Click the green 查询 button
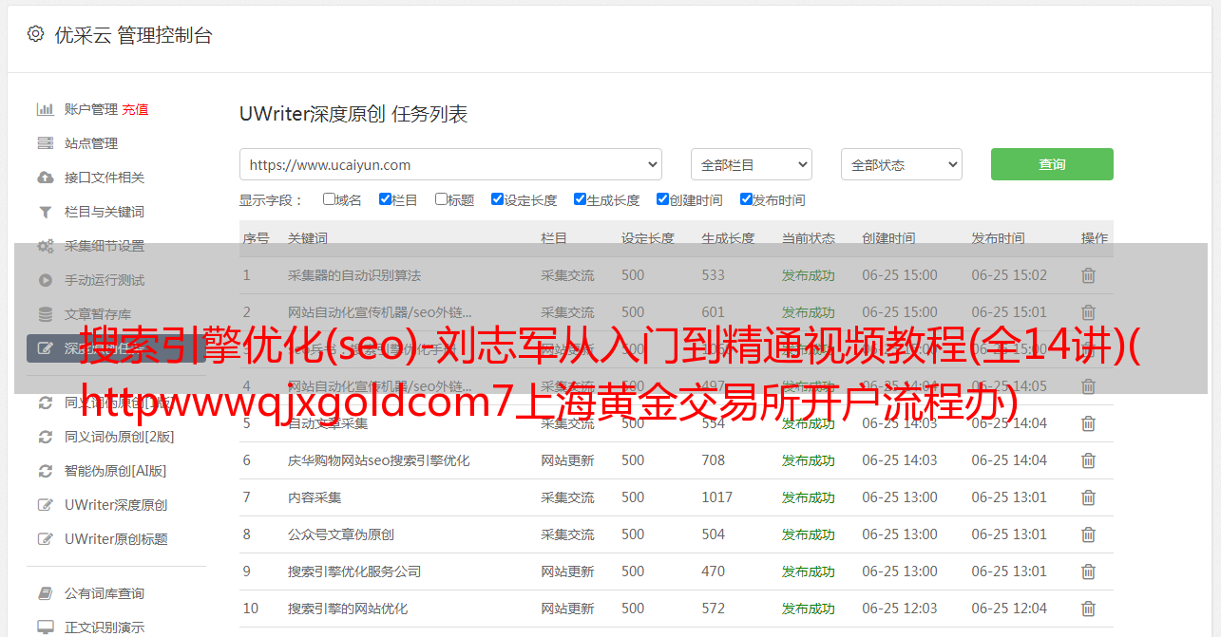Viewport: 1221px width, 637px height. tap(1052, 164)
